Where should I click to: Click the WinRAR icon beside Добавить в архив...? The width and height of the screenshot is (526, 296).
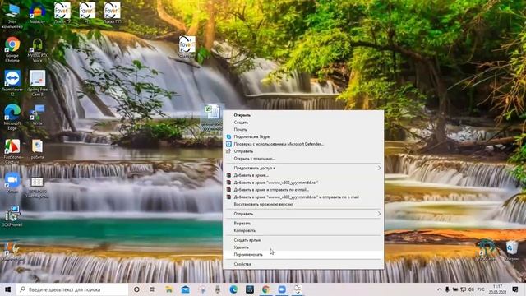pos(228,175)
